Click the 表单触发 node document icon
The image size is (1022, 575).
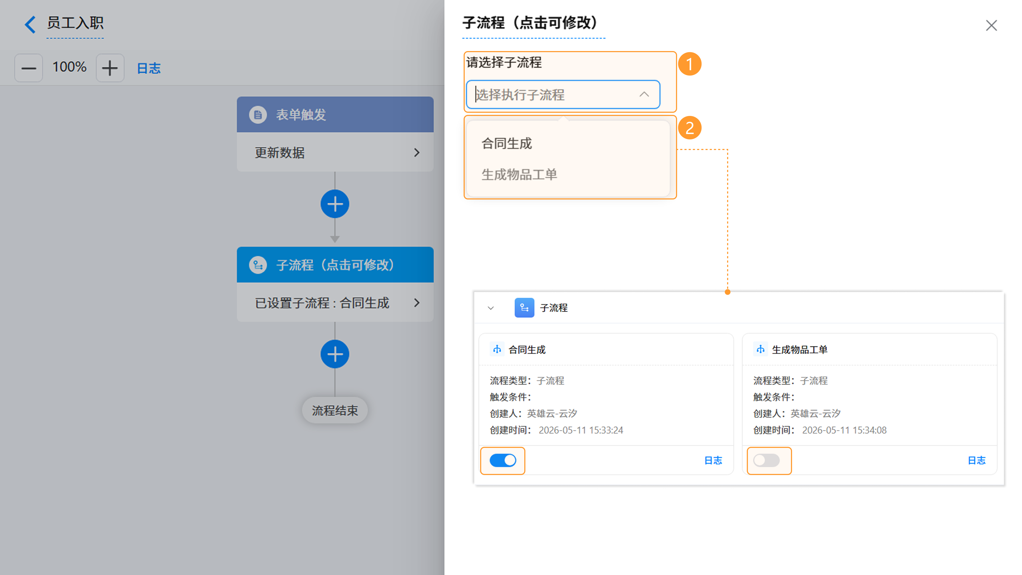tap(258, 115)
